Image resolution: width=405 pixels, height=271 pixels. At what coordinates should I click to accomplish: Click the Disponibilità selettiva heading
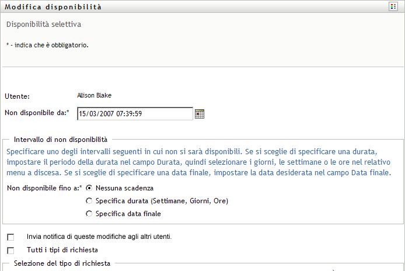pos(44,25)
